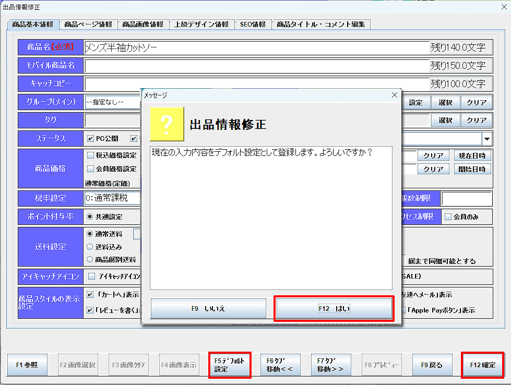The width and height of the screenshot is (511, 385).
Task: Close the 出品情報修正 window
Action: [x=504, y=7]
